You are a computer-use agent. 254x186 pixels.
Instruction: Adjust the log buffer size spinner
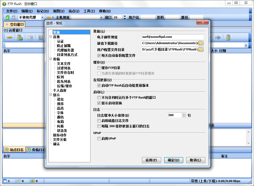pyautogui.click(x=184, y=115)
